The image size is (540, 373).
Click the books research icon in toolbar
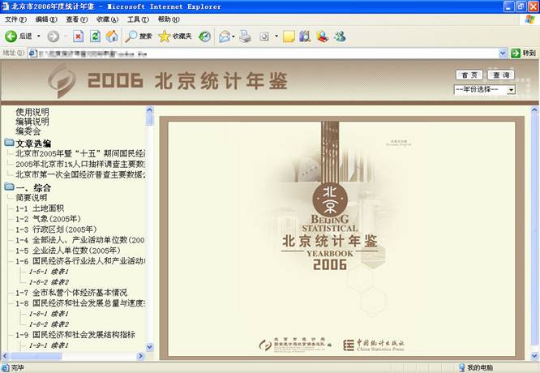(x=305, y=36)
